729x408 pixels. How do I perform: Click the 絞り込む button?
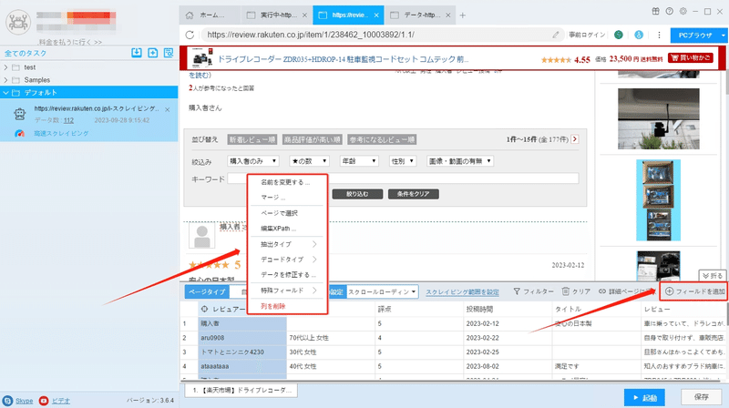tap(357, 194)
